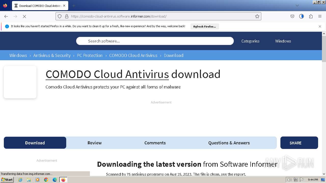326x183 pixels.
Task: Click the Firefox taskbar button
Action: tap(63, 180)
